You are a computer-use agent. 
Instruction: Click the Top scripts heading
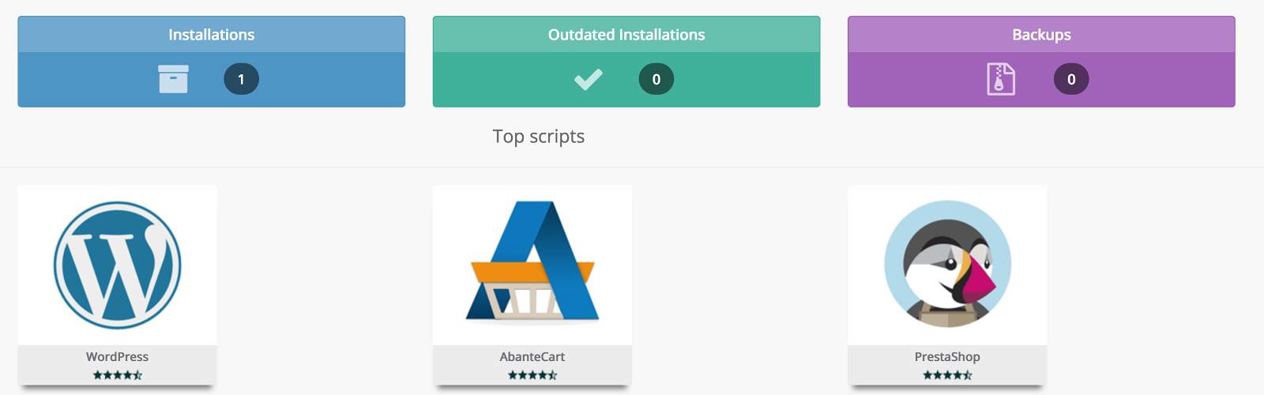point(539,137)
